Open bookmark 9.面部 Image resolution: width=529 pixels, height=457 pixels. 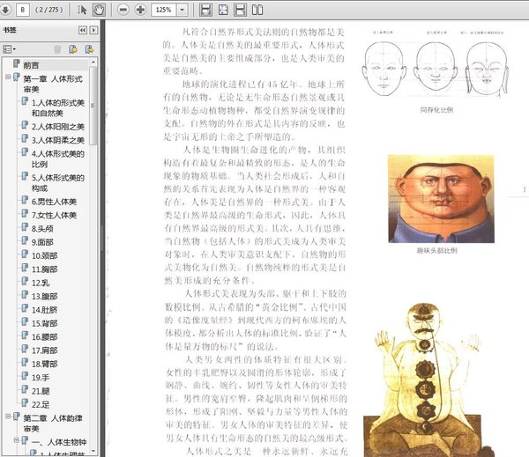point(42,242)
